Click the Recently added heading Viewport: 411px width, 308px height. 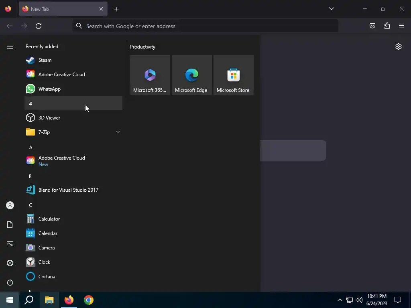[x=42, y=47]
